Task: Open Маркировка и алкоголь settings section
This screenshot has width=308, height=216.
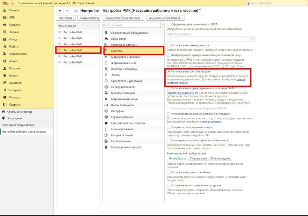Action: coord(133,57)
